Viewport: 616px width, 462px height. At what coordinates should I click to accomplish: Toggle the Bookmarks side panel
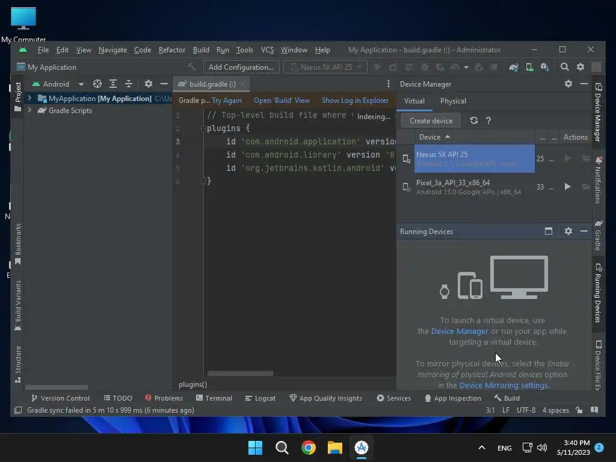(17, 244)
